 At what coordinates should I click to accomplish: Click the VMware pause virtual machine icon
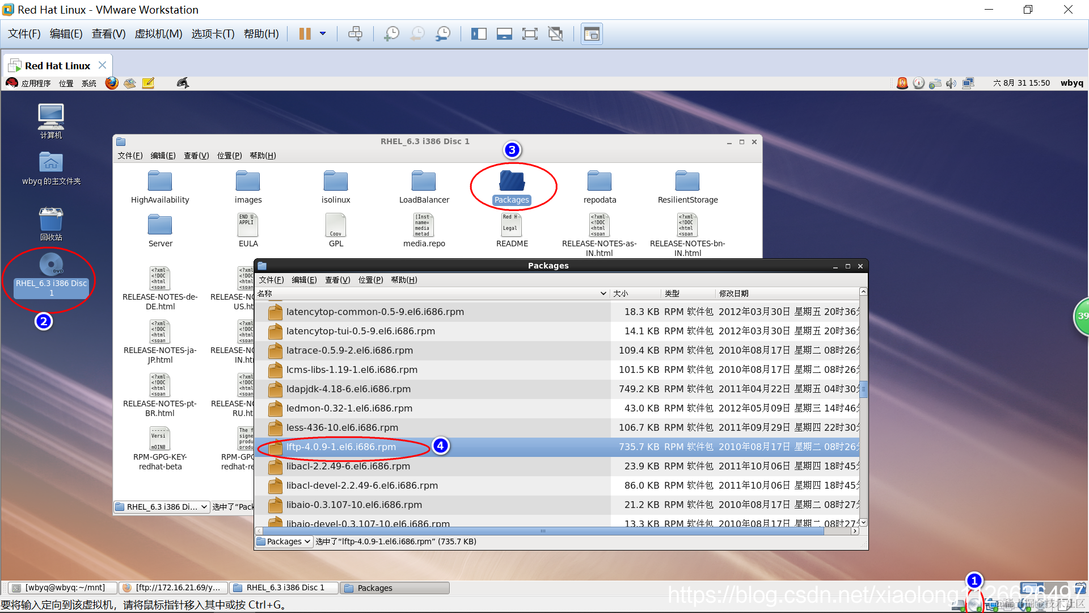(305, 34)
